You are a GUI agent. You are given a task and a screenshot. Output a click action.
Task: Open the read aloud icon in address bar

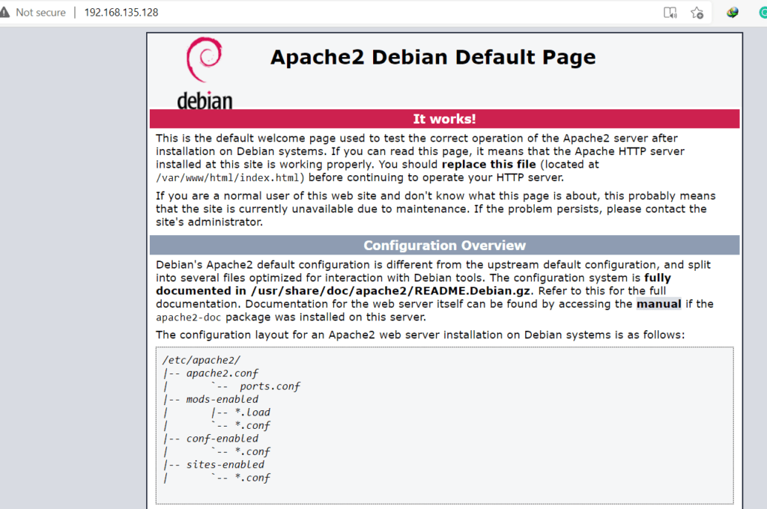[670, 12]
